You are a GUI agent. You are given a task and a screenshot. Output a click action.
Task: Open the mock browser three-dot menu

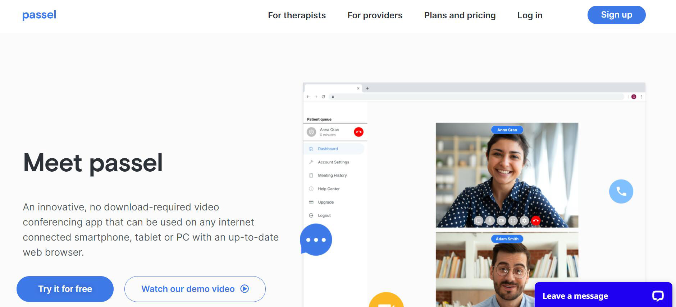point(641,97)
